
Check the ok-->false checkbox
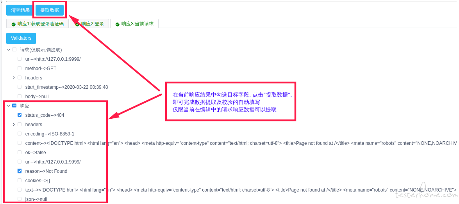coord(20,152)
